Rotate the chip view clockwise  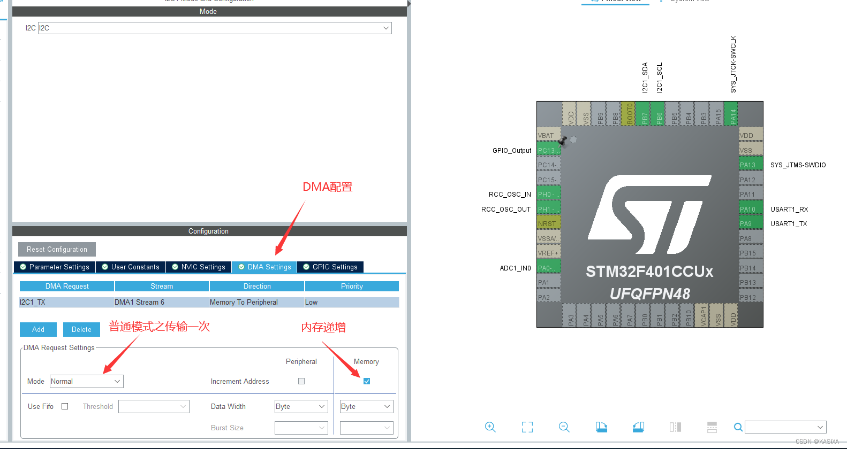click(x=601, y=427)
